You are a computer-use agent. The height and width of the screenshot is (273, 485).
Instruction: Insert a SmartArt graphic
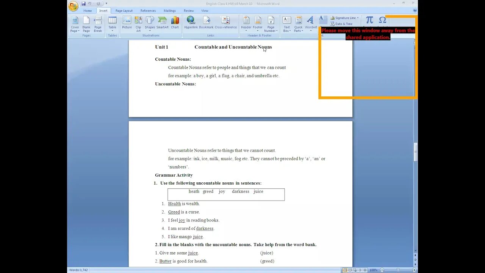[163, 23]
